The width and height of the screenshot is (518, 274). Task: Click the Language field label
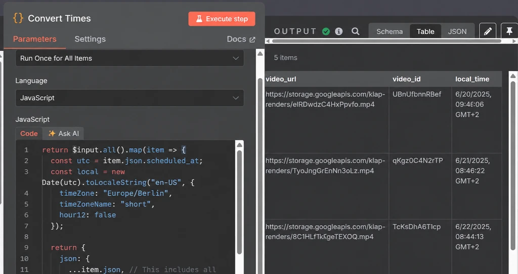[31, 81]
